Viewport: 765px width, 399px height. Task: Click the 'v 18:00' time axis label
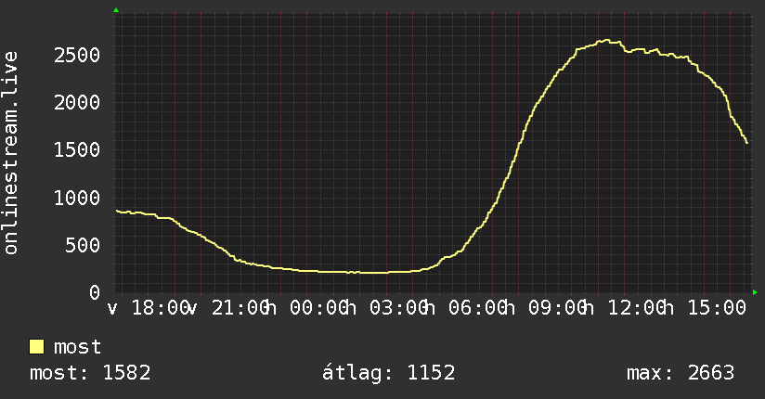(x=148, y=308)
